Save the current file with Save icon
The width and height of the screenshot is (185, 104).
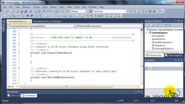point(22,11)
